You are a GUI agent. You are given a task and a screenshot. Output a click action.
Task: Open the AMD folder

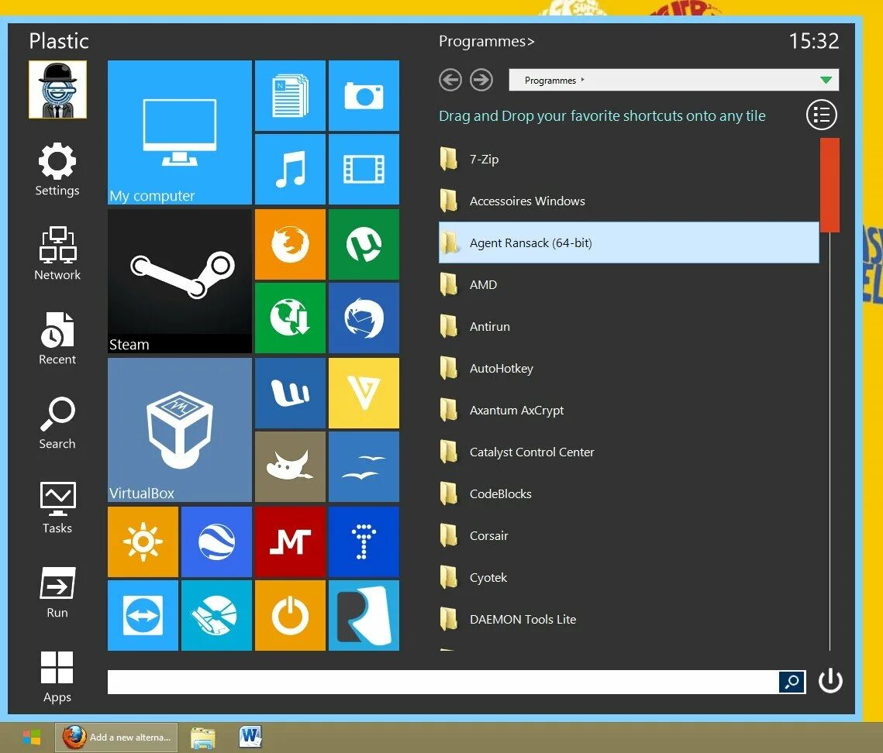pyautogui.click(x=629, y=284)
